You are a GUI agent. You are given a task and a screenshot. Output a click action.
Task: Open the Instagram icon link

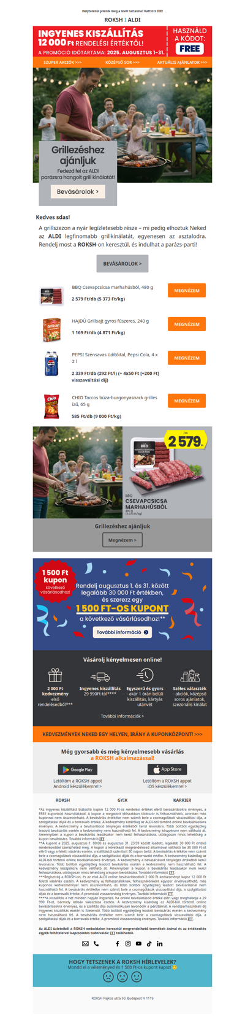coord(128,944)
